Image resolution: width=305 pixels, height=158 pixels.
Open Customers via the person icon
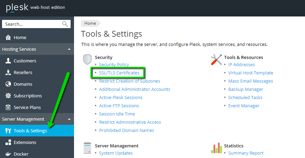click(x=8, y=61)
